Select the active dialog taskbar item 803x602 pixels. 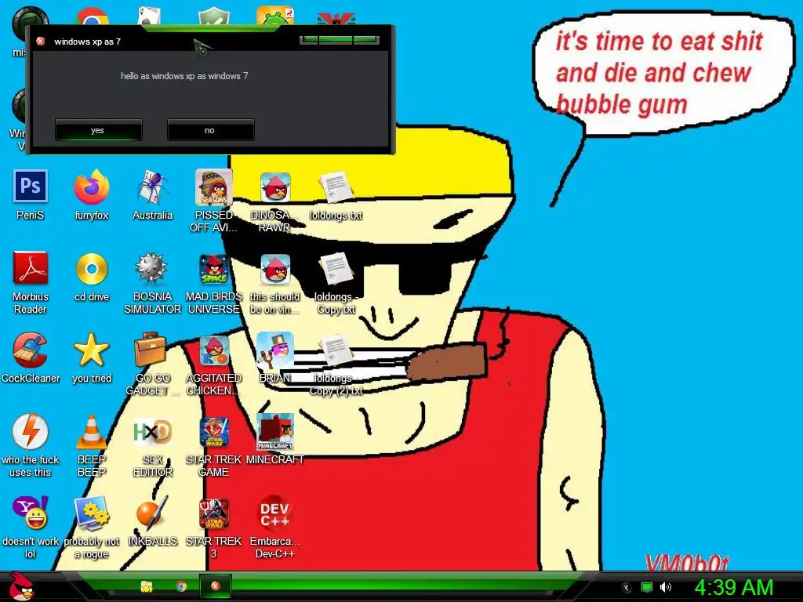click(x=215, y=586)
